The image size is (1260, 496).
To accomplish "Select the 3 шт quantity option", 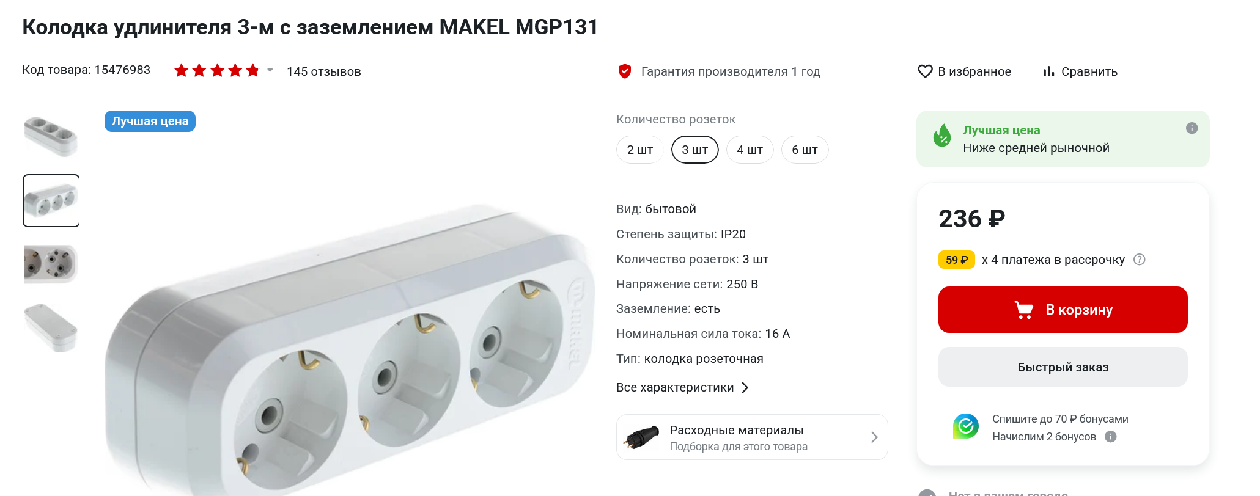I will [x=695, y=150].
